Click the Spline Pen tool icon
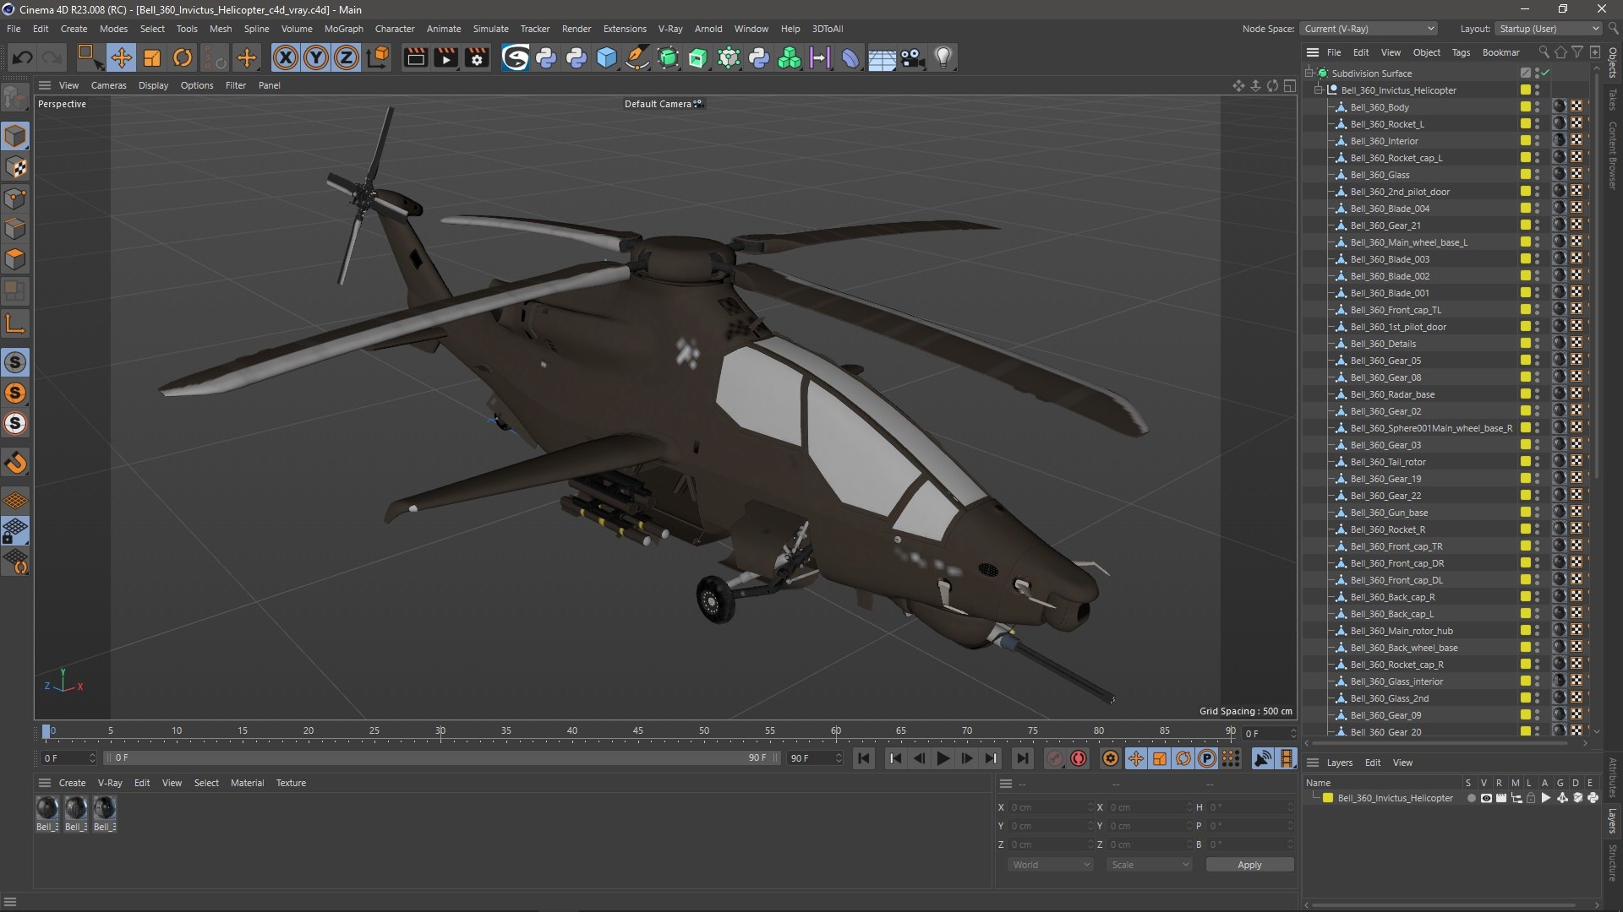The image size is (1623, 912). coord(637,57)
